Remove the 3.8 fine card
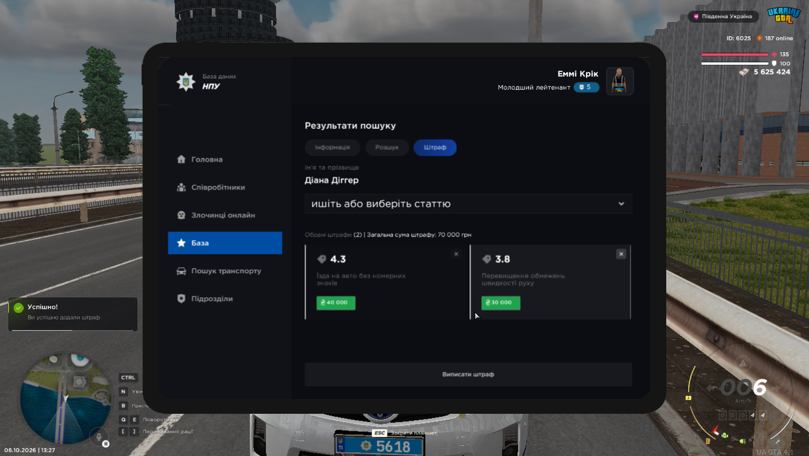This screenshot has width=809, height=456. click(x=621, y=254)
